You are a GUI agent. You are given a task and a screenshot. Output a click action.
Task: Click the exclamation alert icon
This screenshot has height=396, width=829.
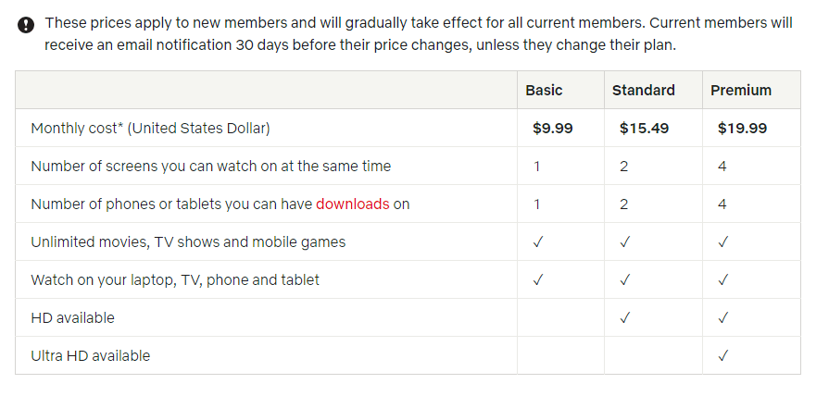25,24
